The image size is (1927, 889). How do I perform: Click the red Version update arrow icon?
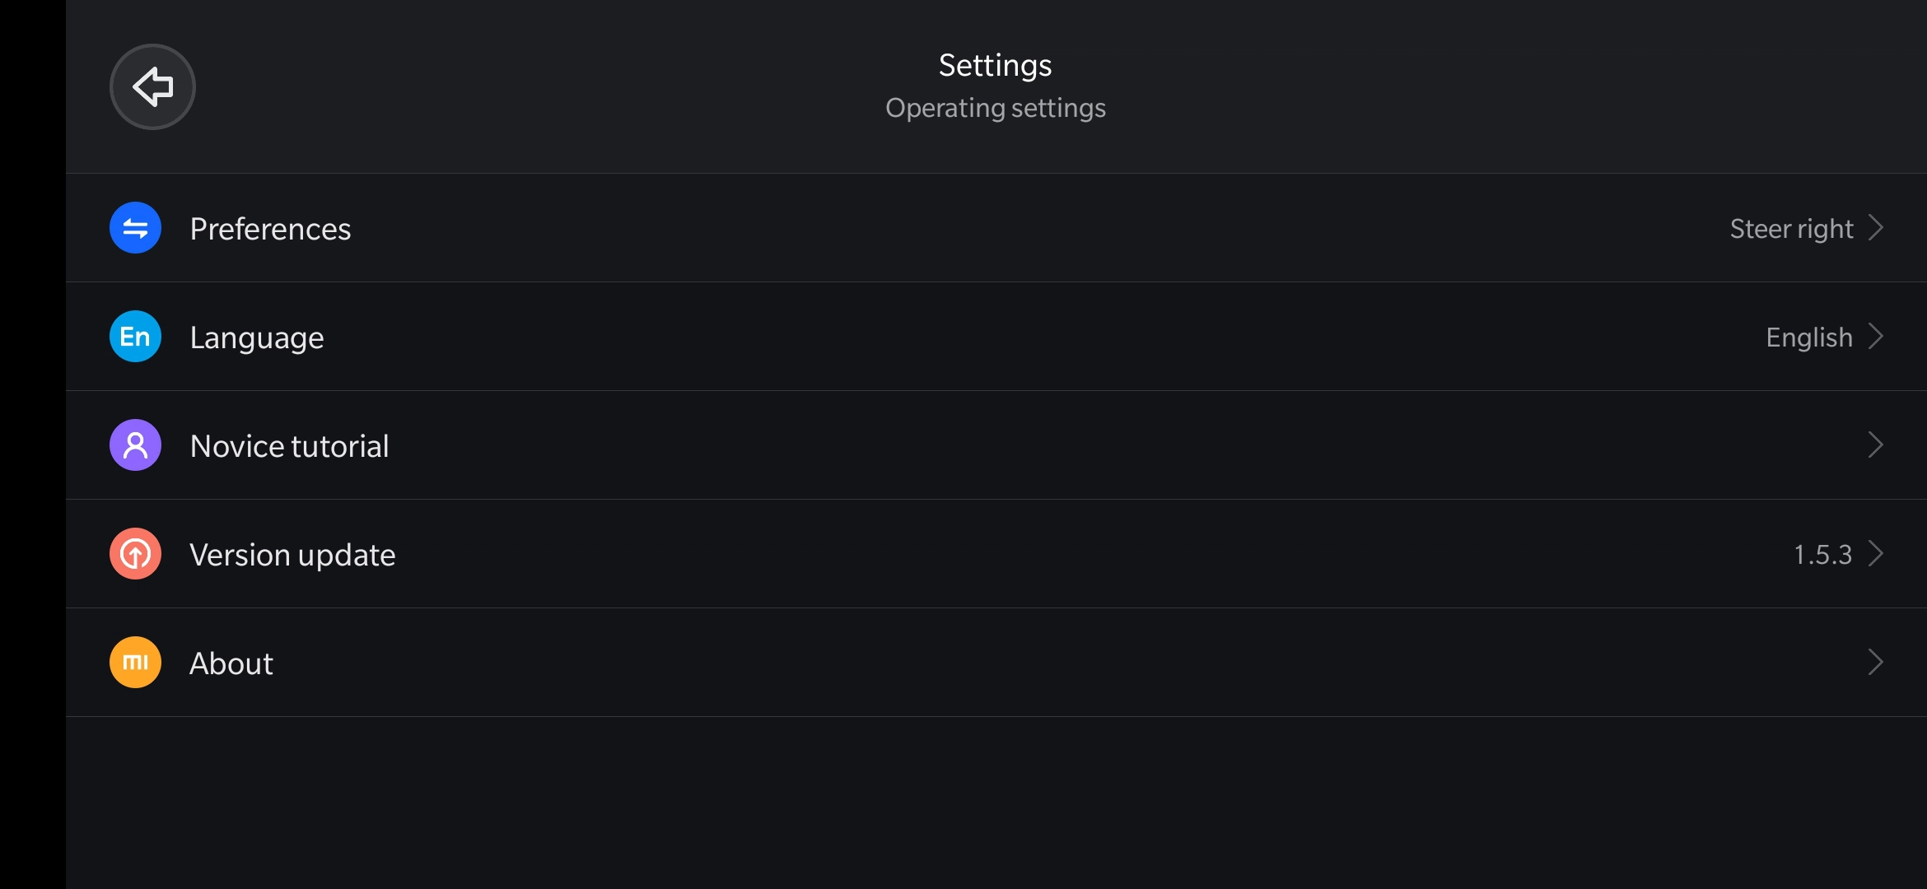(135, 554)
